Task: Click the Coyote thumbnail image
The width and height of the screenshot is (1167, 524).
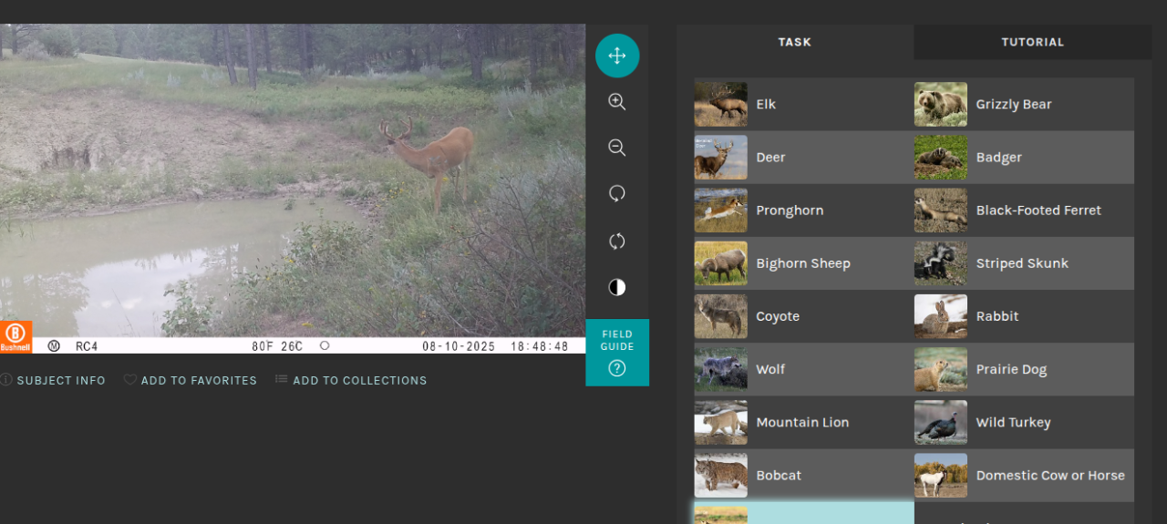Action: click(x=720, y=316)
